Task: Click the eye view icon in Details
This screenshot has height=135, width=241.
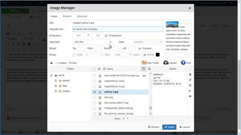Action: coord(190,96)
